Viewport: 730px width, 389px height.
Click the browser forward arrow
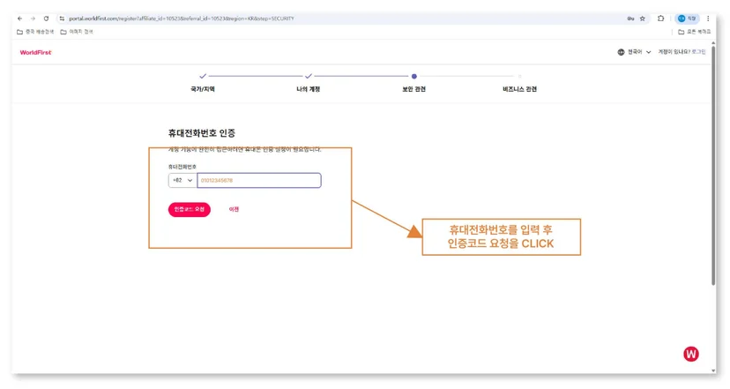(x=33, y=19)
